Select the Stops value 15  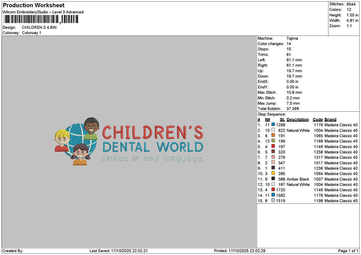pos(289,49)
